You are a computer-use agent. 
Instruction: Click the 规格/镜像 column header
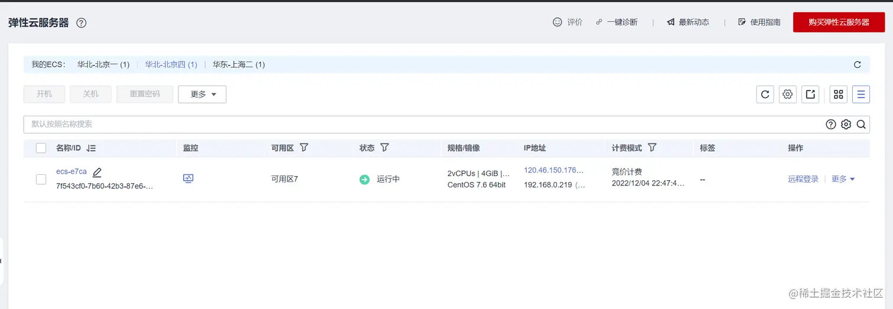464,148
